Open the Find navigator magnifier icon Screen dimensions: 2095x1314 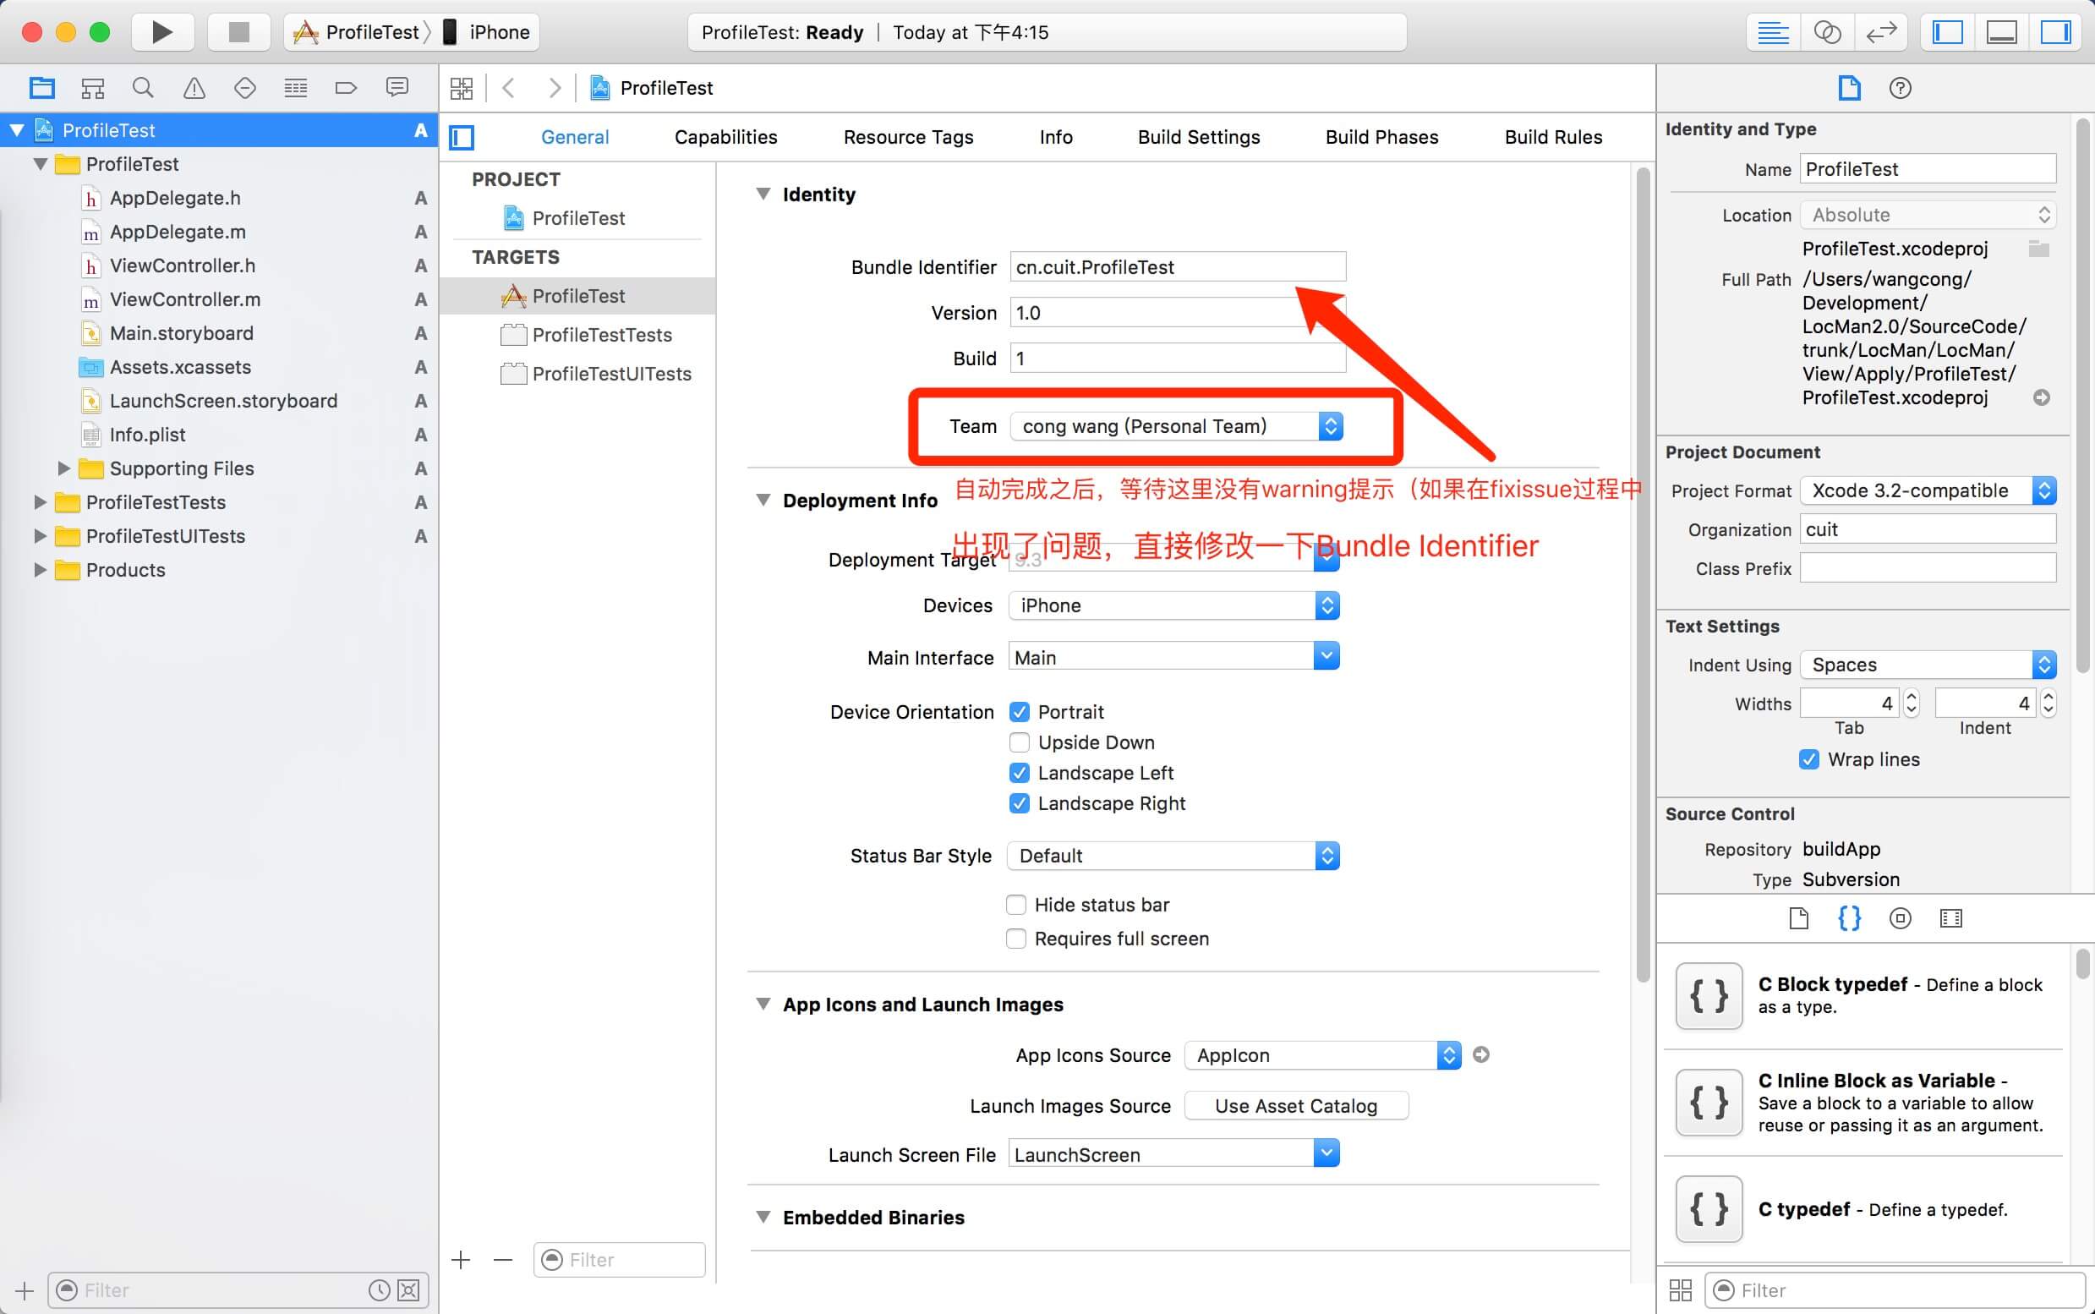(x=144, y=88)
